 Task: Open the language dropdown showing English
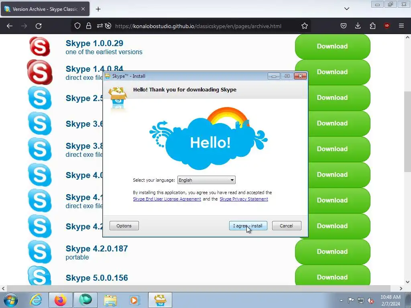[206, 180]
